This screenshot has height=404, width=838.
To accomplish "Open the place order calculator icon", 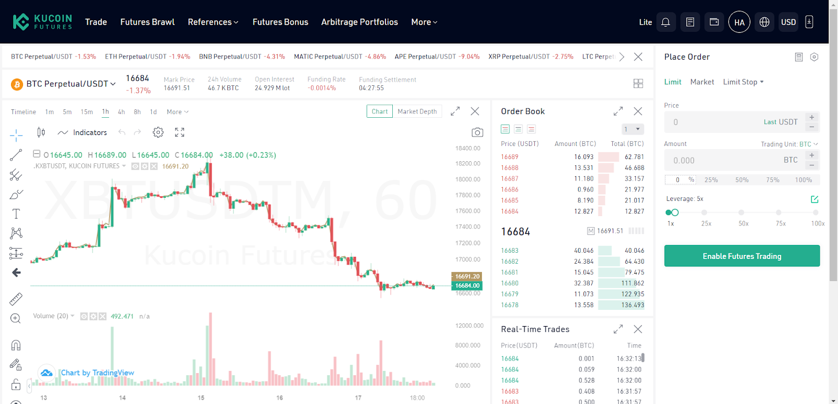I will tap(799, 57).
